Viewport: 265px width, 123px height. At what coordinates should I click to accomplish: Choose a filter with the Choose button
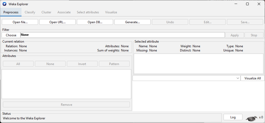point(11,35)
